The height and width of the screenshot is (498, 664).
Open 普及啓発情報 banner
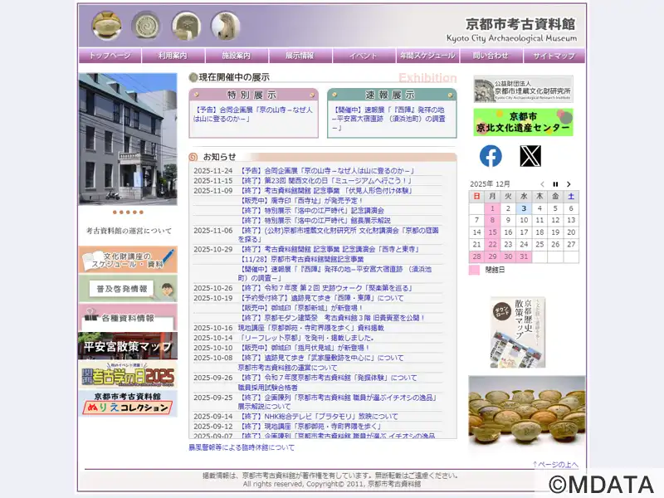128,288
